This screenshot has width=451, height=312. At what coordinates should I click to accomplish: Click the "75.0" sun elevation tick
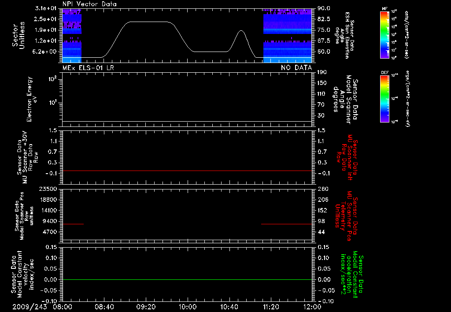pos(324,30)
